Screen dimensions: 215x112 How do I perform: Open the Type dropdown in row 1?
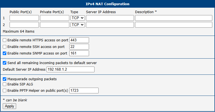click(x=78, y=18)
